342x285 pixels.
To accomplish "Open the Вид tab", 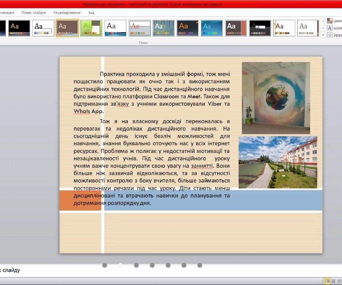I will coord(90,12).
